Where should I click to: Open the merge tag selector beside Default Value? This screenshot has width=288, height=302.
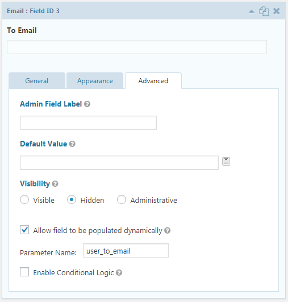226,161
